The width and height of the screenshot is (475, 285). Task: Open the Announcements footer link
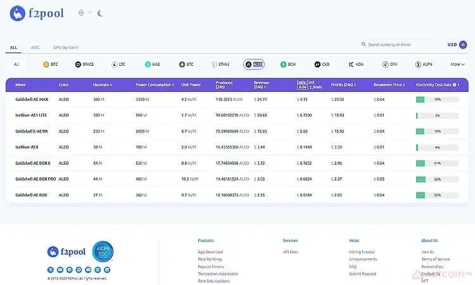(363, 259)
